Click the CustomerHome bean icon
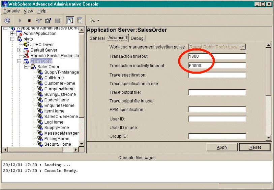The width and height of the screenshot is (274, 190). 40,83
